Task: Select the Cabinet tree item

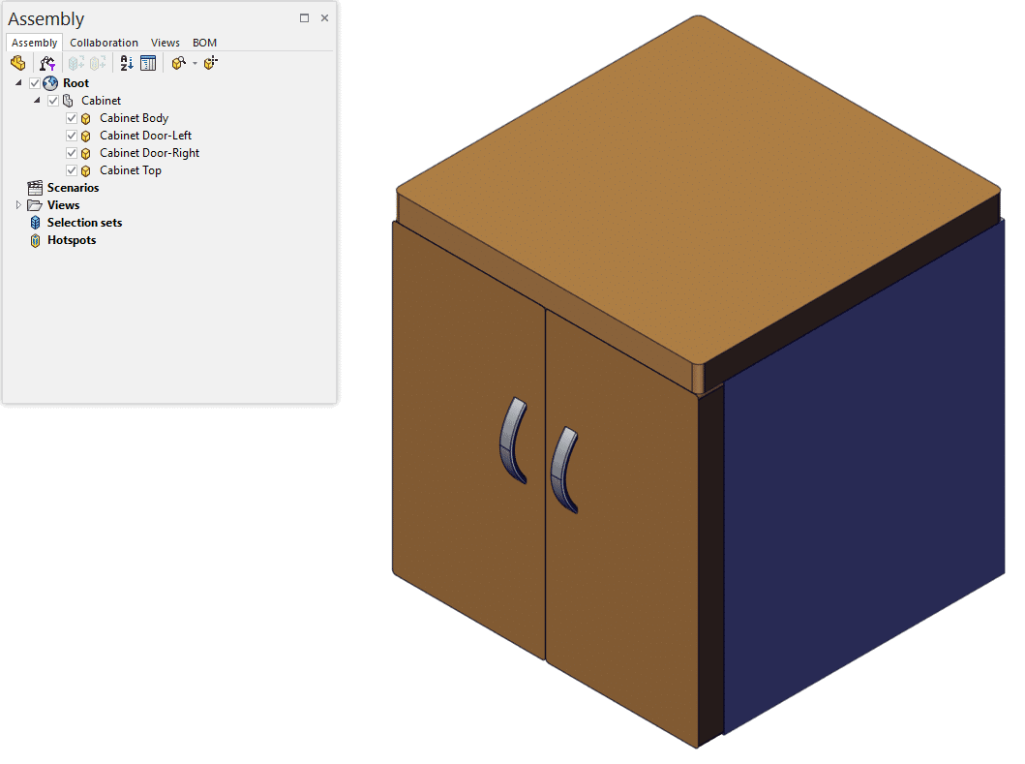Action: (101, 101)
